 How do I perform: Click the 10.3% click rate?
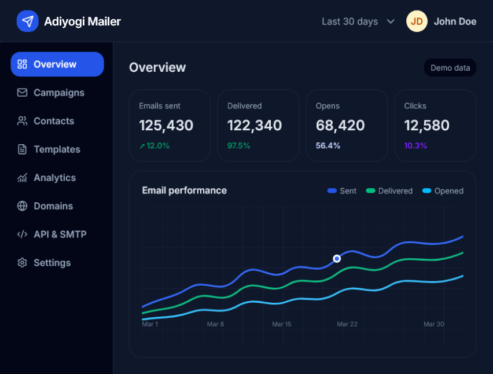[415, 146]
